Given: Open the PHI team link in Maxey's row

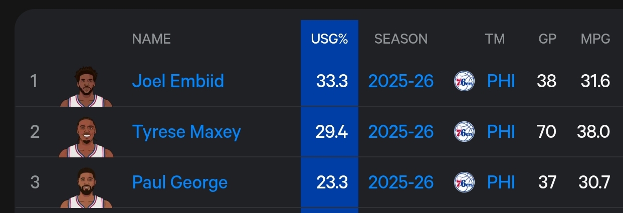Looking at the screenshot, I should [x=501, y=132].
